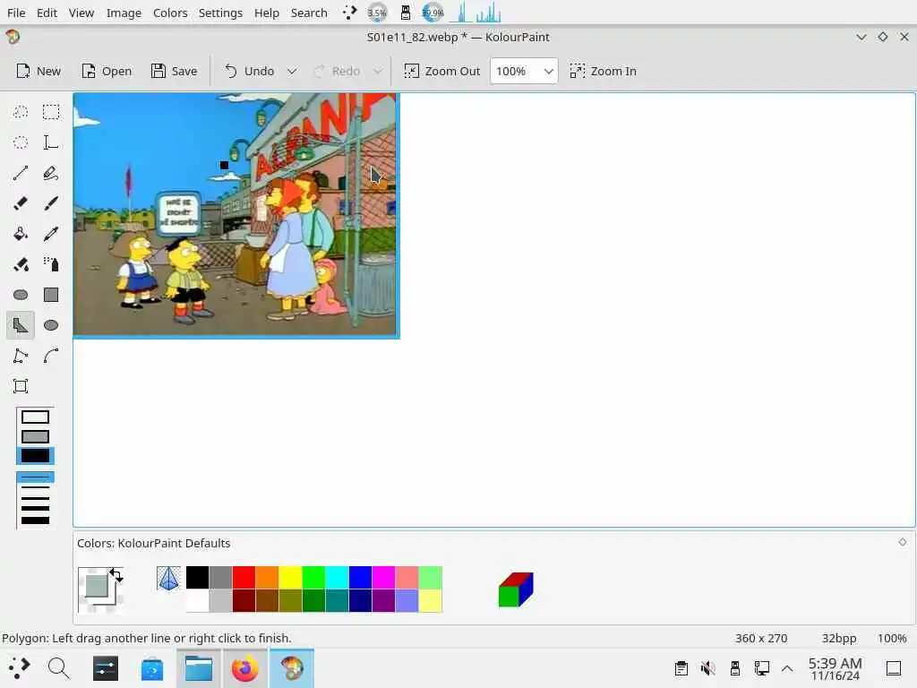Screen dimensions: 917x688
Task: Click the transparent color pyramid icon
Action: [168, 578]
